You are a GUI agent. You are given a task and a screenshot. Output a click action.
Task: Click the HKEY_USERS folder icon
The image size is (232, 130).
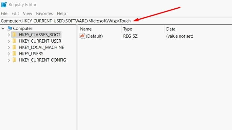(x=15, y=54)
